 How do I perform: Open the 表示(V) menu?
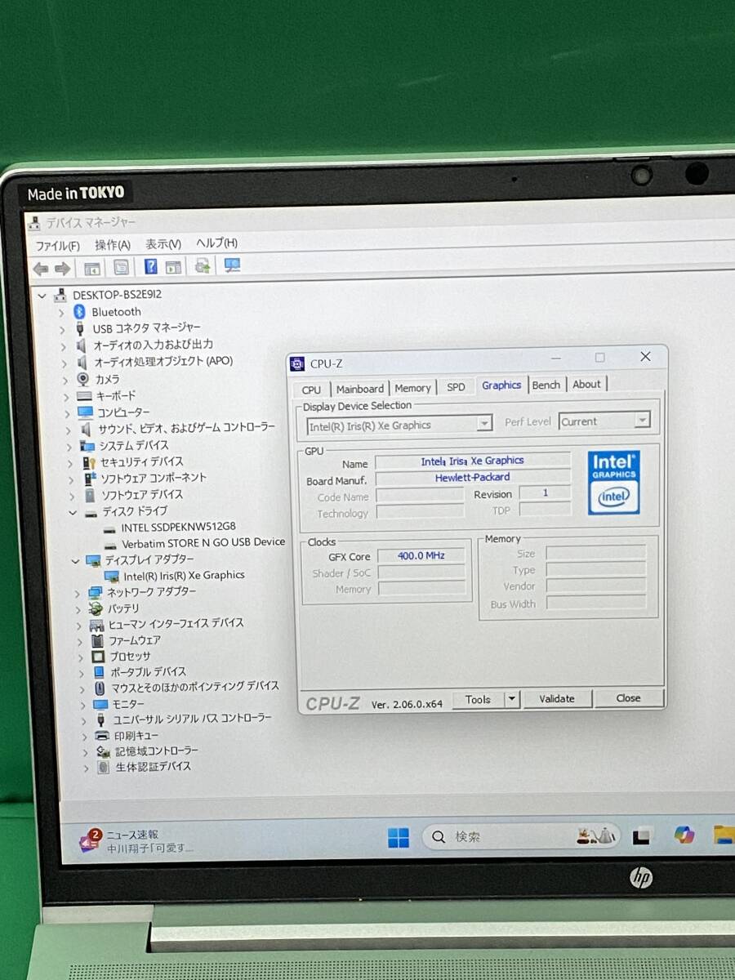pos(163,244)
